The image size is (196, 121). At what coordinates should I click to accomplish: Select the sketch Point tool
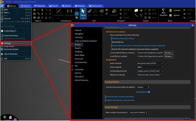[42, 14]
